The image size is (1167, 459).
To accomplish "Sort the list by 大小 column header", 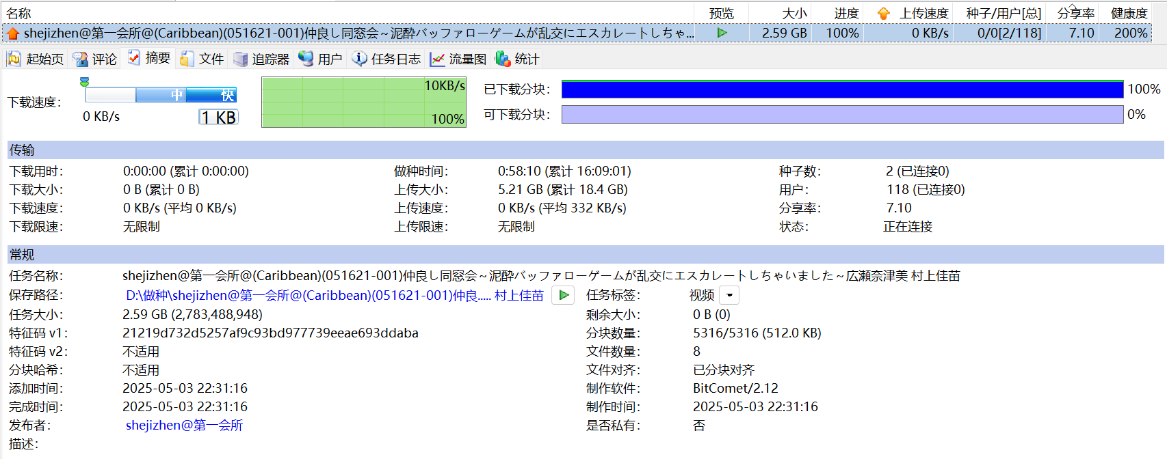I will click(794, 14).
